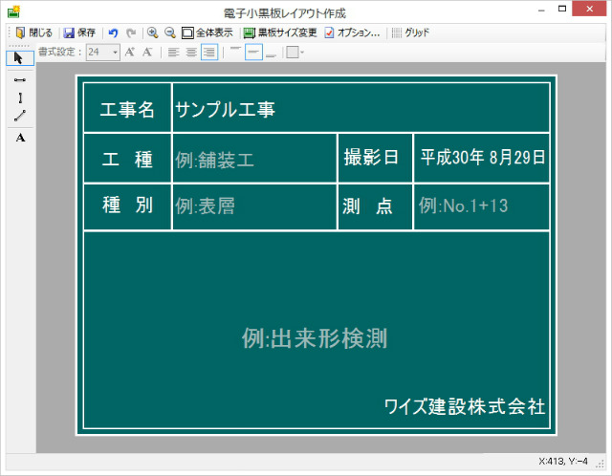Align text to vertical middle

tap(253, 53)
